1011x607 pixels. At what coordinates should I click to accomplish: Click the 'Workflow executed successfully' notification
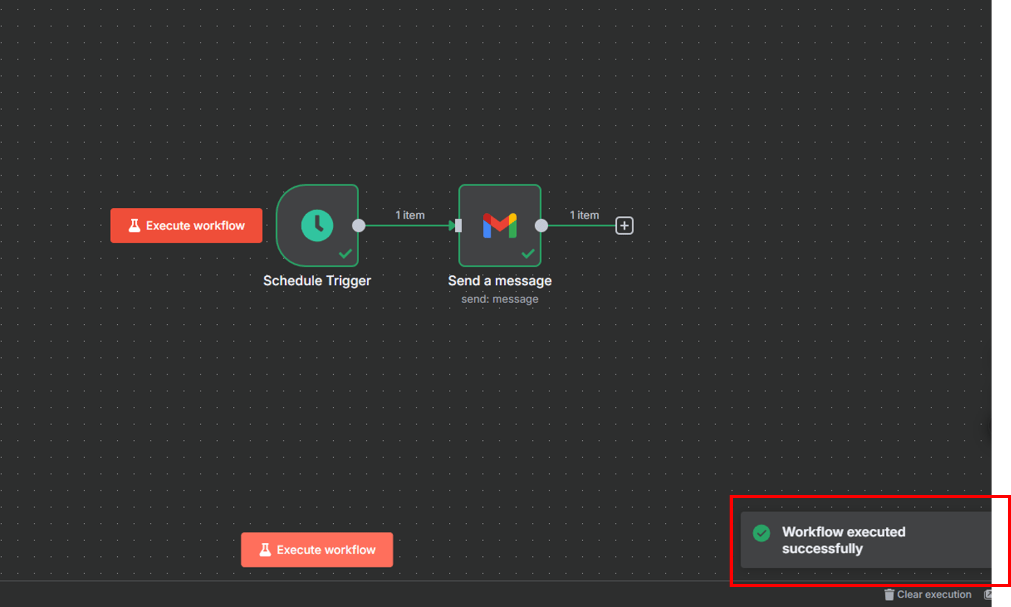(x=866, y=540)
